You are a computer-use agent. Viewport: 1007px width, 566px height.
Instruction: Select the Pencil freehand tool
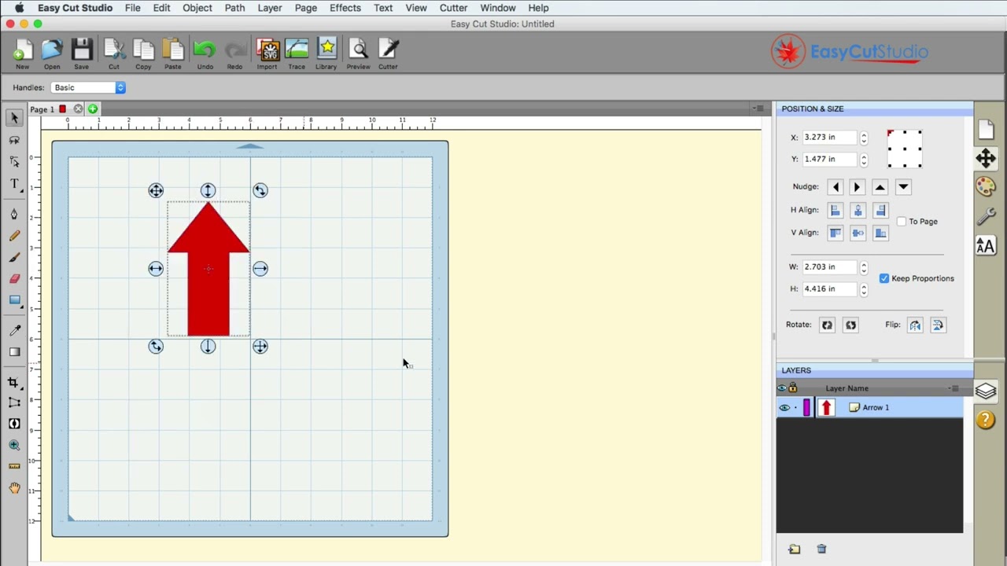tap(14, 236)
